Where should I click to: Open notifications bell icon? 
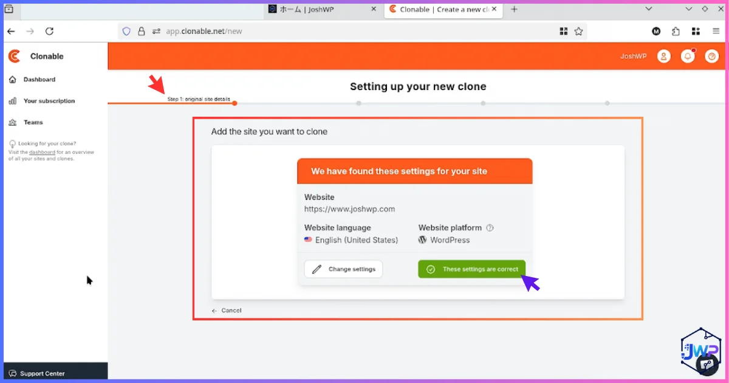(688, 56)
